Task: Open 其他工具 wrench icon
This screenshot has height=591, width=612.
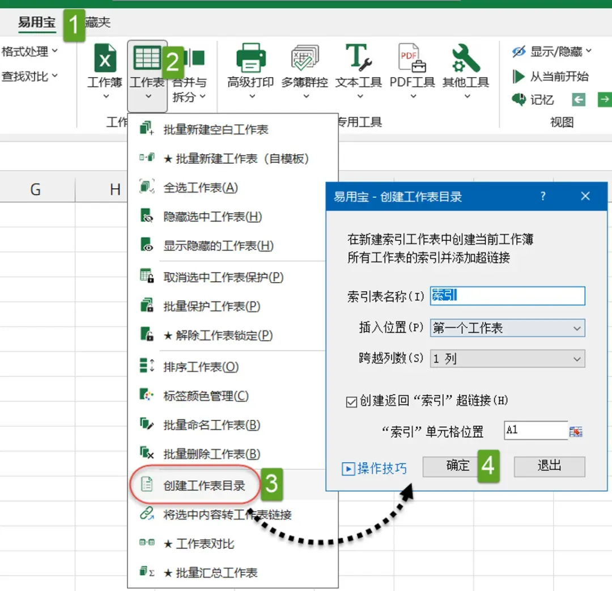Action: pyautogui.click(x=466, y=58)
